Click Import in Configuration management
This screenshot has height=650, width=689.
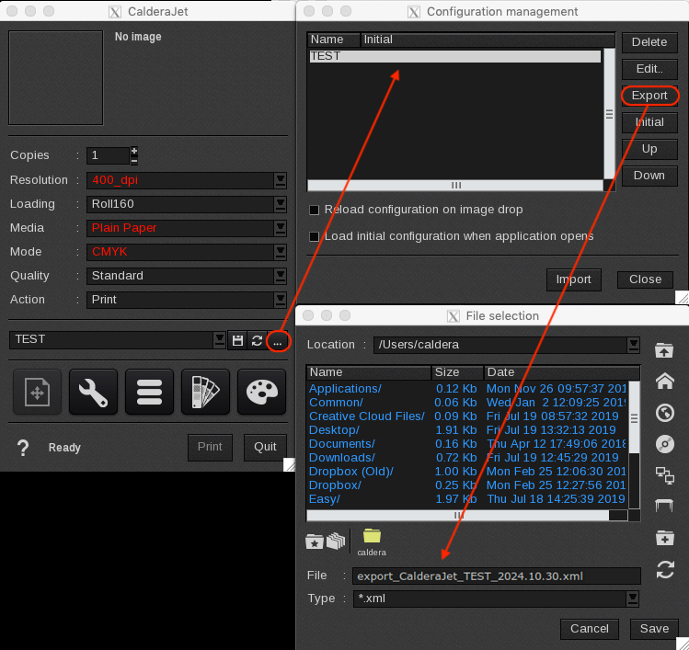click(x=573, y=279)
